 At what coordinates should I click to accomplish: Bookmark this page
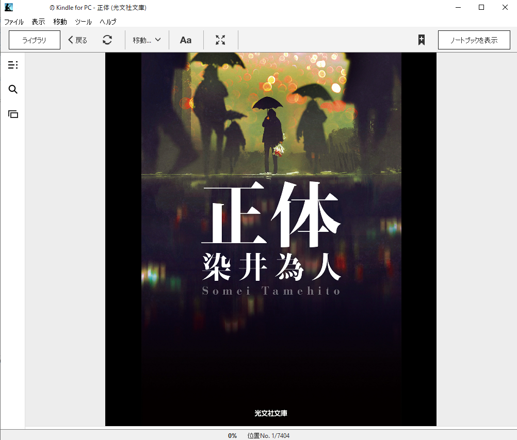(422, 40)
